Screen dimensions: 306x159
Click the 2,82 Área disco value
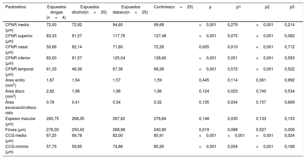[x=50, y=91]
